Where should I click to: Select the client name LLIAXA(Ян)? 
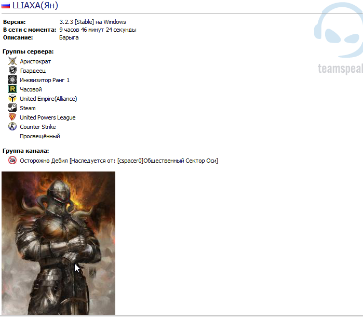point(35,5)
